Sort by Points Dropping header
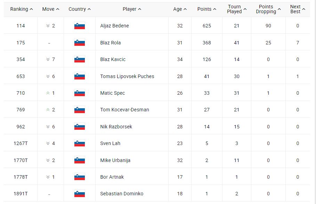This screenshot has height=204, width=316. 268,9
